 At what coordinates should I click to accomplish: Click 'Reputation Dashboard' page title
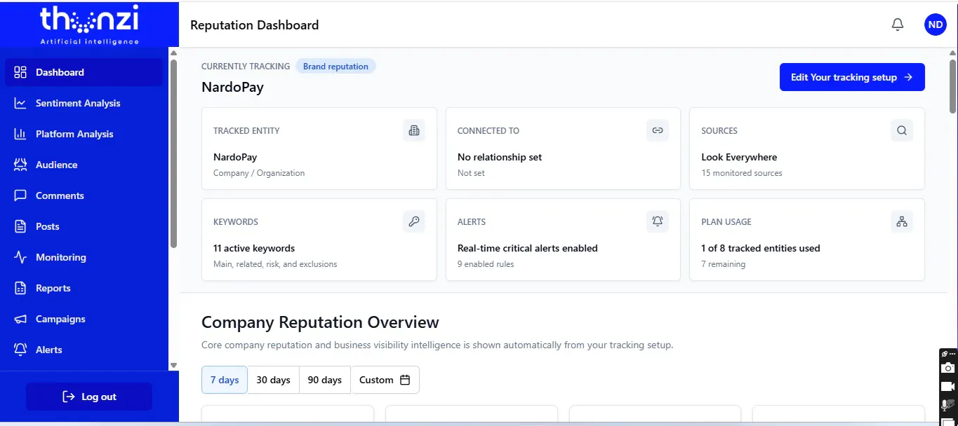255,25
